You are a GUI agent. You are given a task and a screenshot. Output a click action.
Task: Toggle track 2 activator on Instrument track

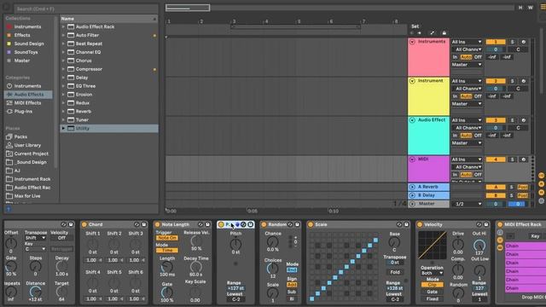point(496,82)
